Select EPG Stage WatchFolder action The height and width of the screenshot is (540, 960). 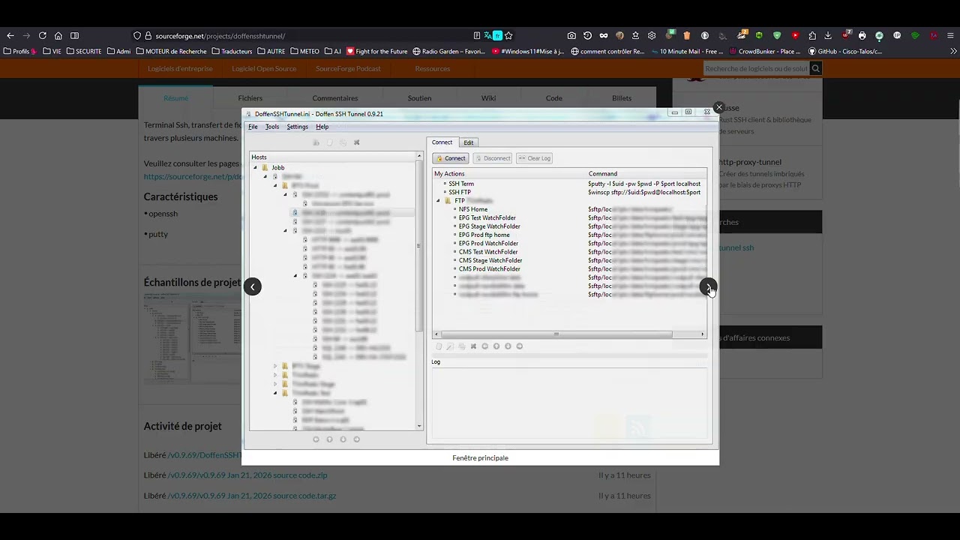(489, 226)
